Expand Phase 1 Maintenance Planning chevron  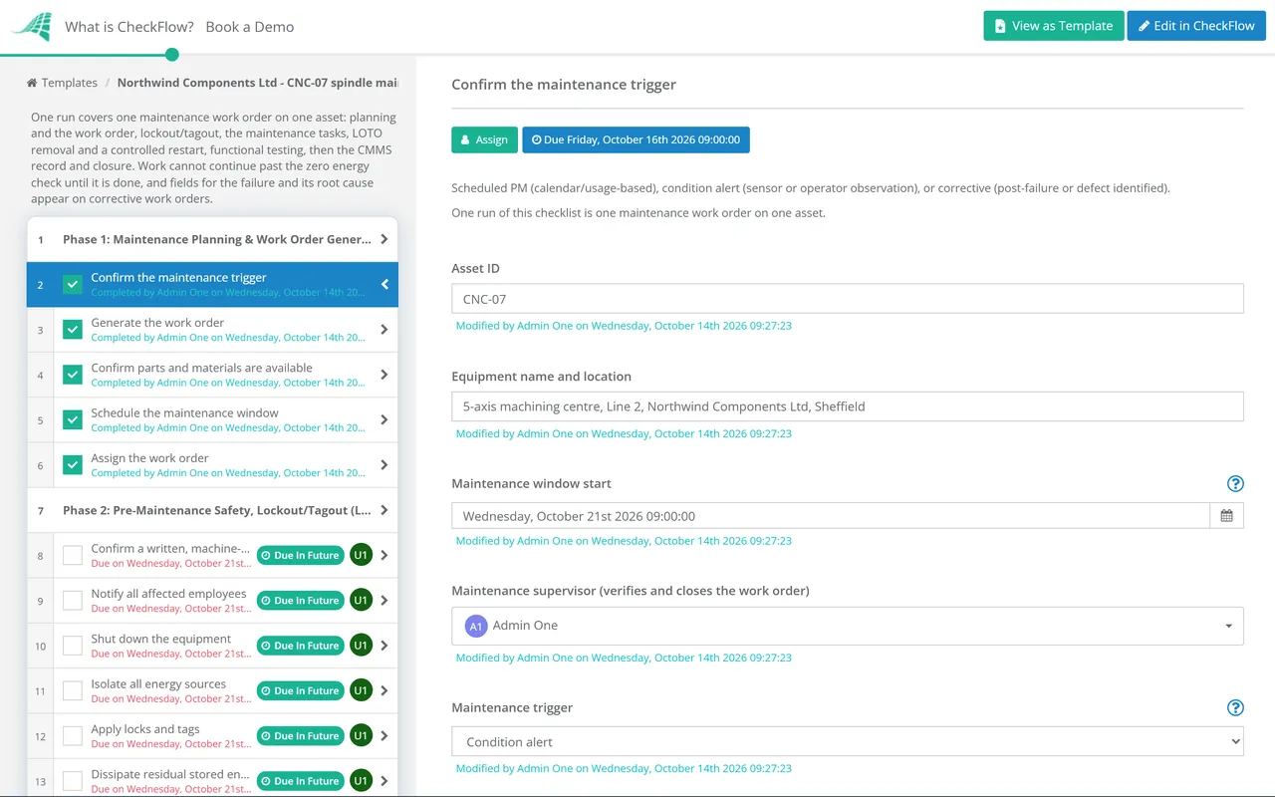pyautogui.click(x=384, y=239)
